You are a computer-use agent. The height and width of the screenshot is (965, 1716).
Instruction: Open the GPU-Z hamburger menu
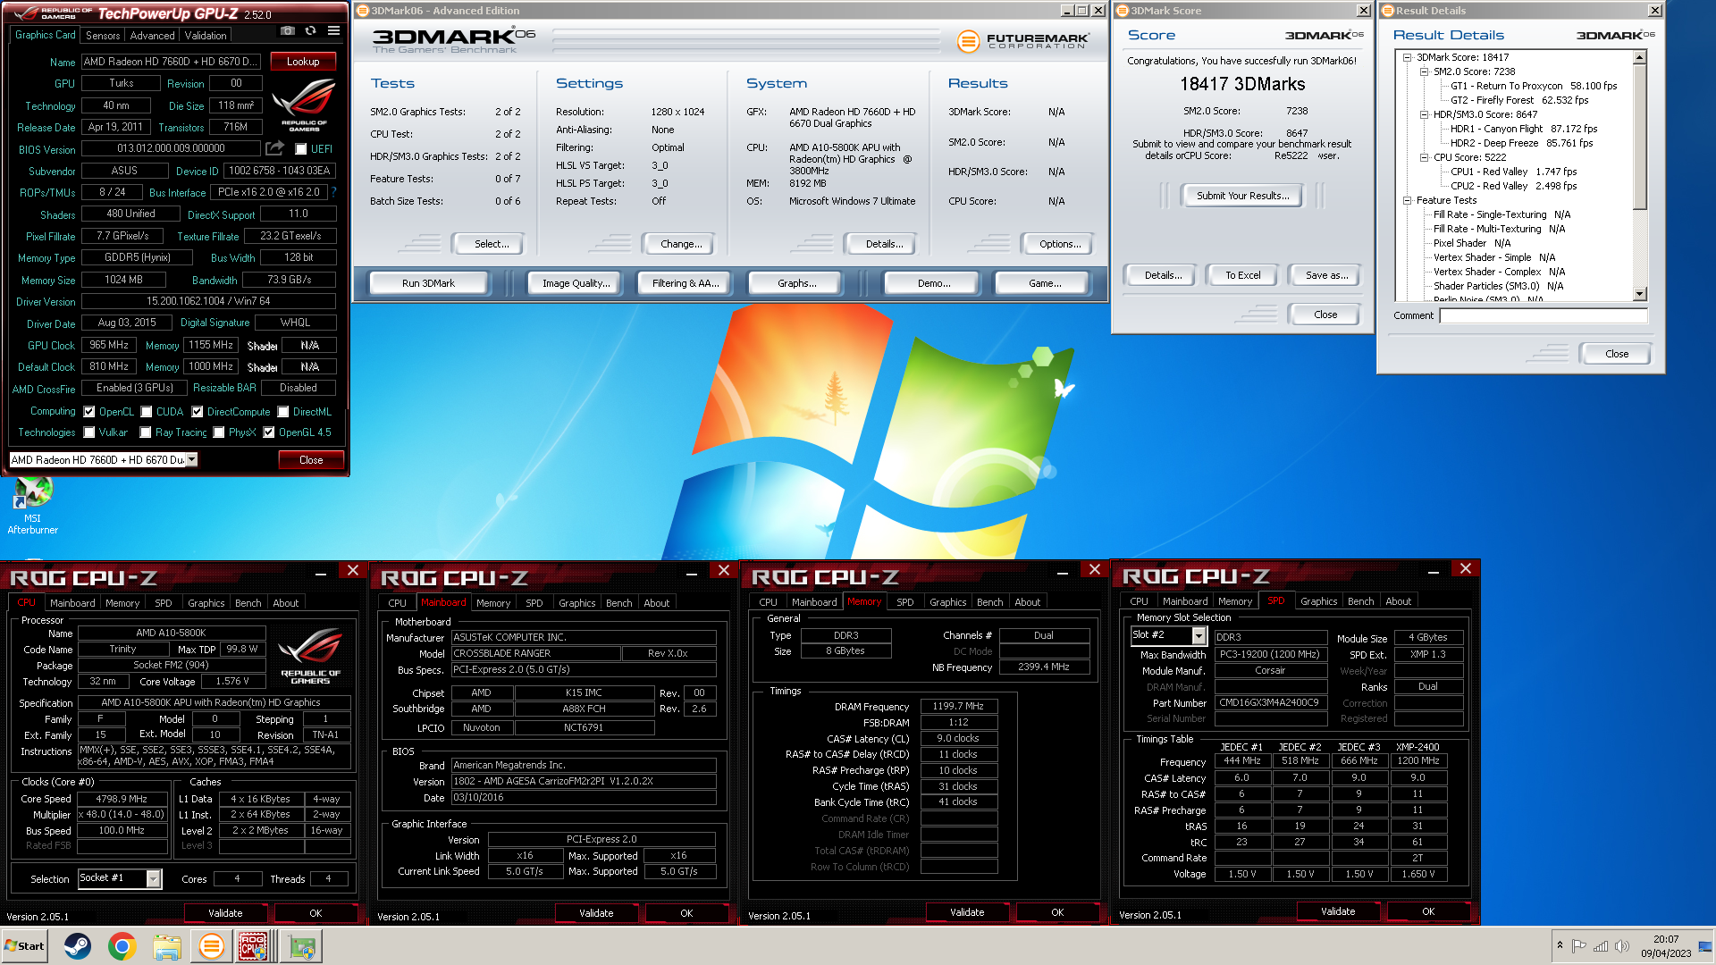click(x=333, y=30)
